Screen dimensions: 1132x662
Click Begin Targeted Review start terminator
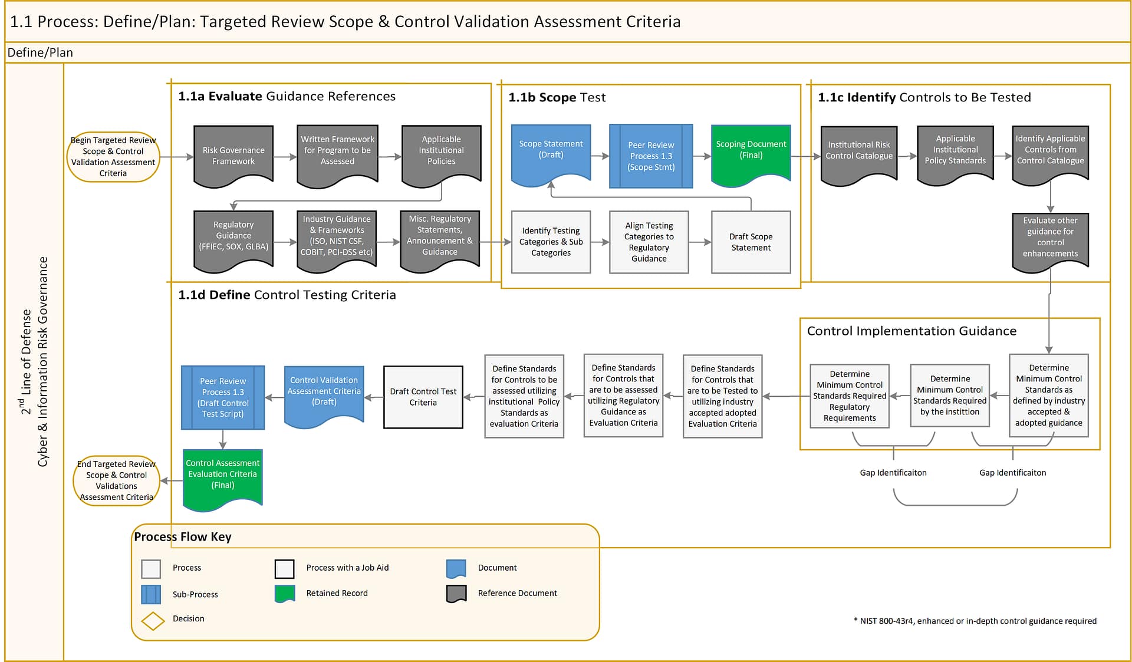113,156
